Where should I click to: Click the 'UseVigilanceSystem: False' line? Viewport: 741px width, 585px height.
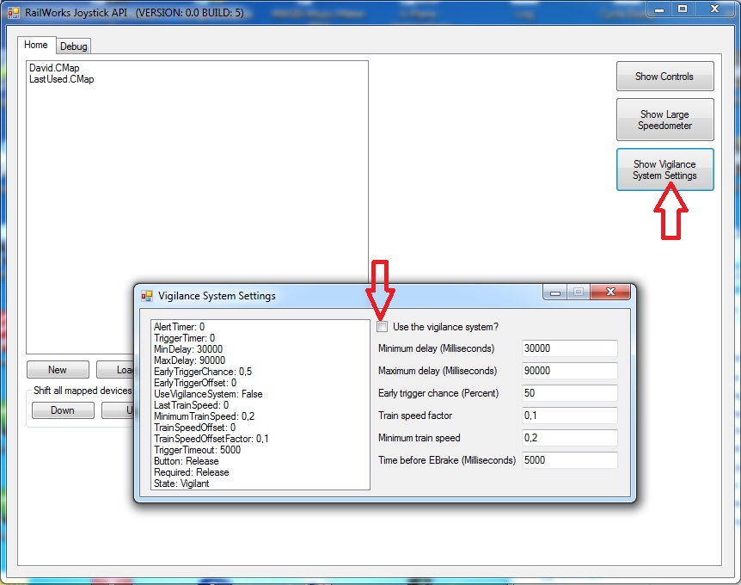coord(208,394)
